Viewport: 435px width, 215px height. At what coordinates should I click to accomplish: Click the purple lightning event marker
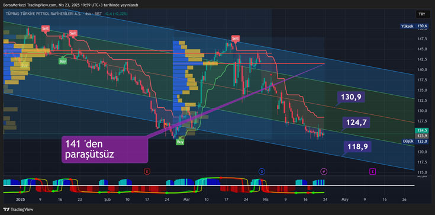[x=324, y=171]
